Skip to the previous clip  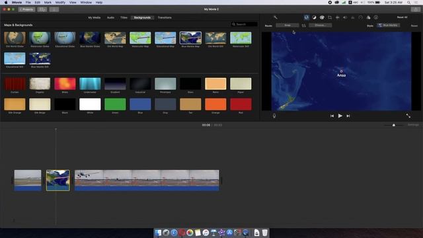tap(332, 116)
